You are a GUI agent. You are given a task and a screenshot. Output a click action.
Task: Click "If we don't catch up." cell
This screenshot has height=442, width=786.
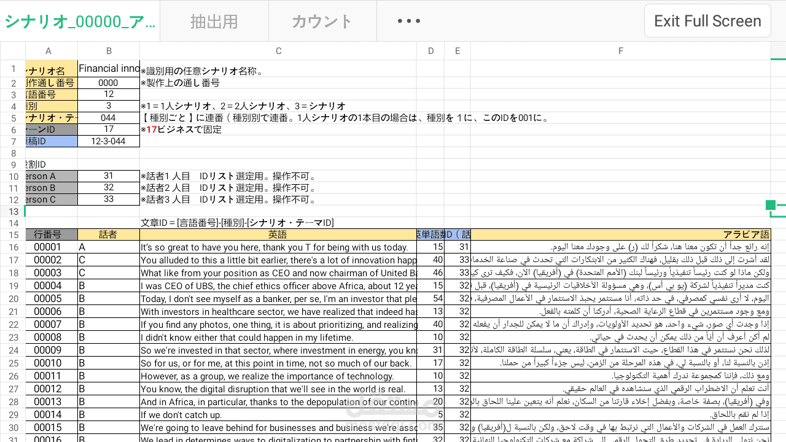pyautogui.click(x=278, y=415)
